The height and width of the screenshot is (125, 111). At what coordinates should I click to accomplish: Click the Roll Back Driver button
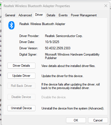[21, 86]
